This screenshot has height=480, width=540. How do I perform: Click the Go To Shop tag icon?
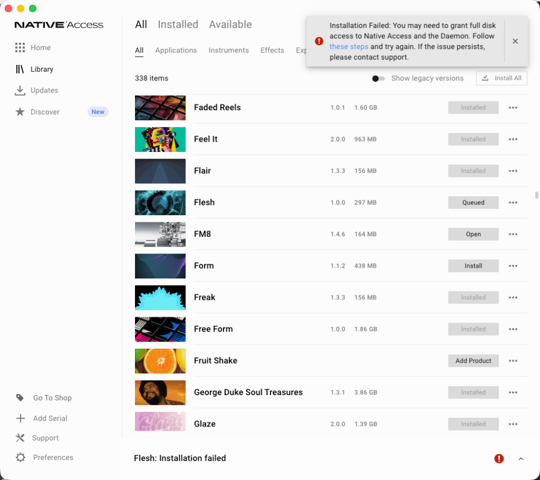click(20, 398)
